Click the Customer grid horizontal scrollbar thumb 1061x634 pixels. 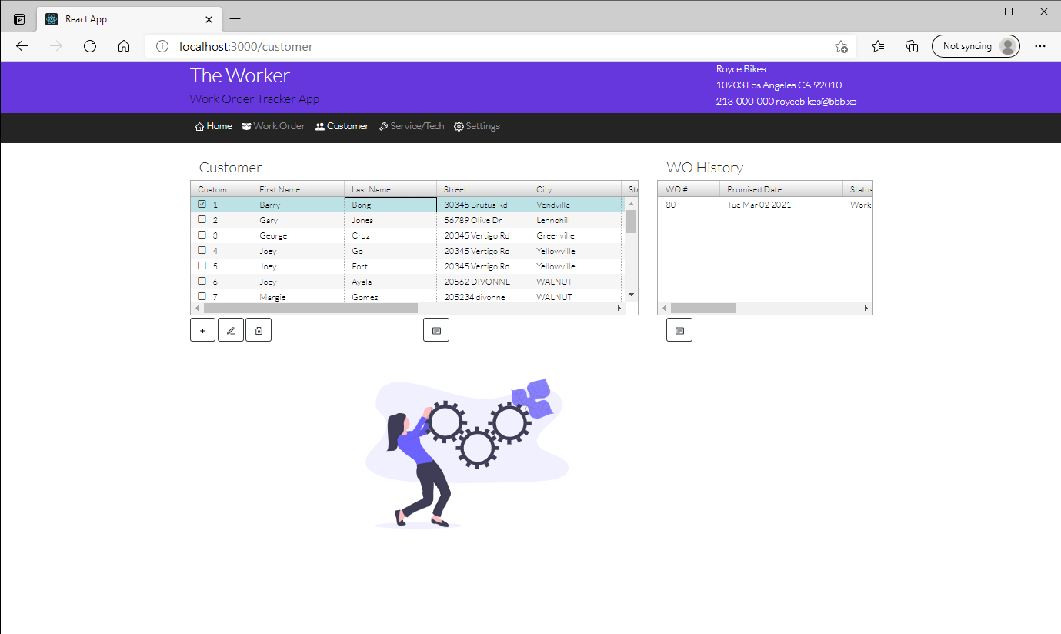pos(311,308)
